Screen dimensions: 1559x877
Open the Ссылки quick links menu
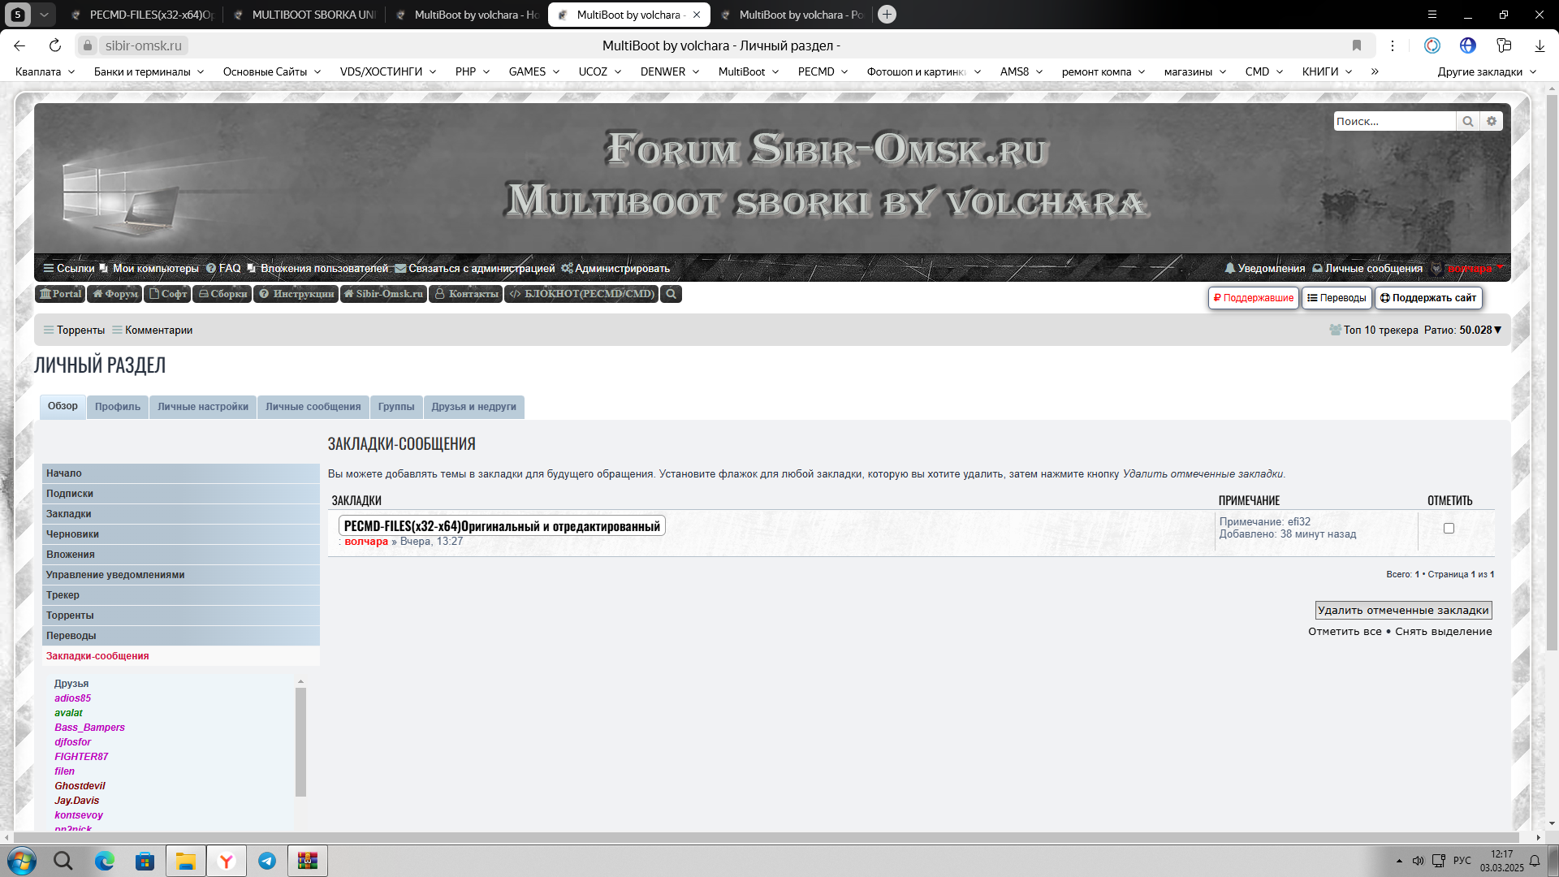[x=69, y=269]
